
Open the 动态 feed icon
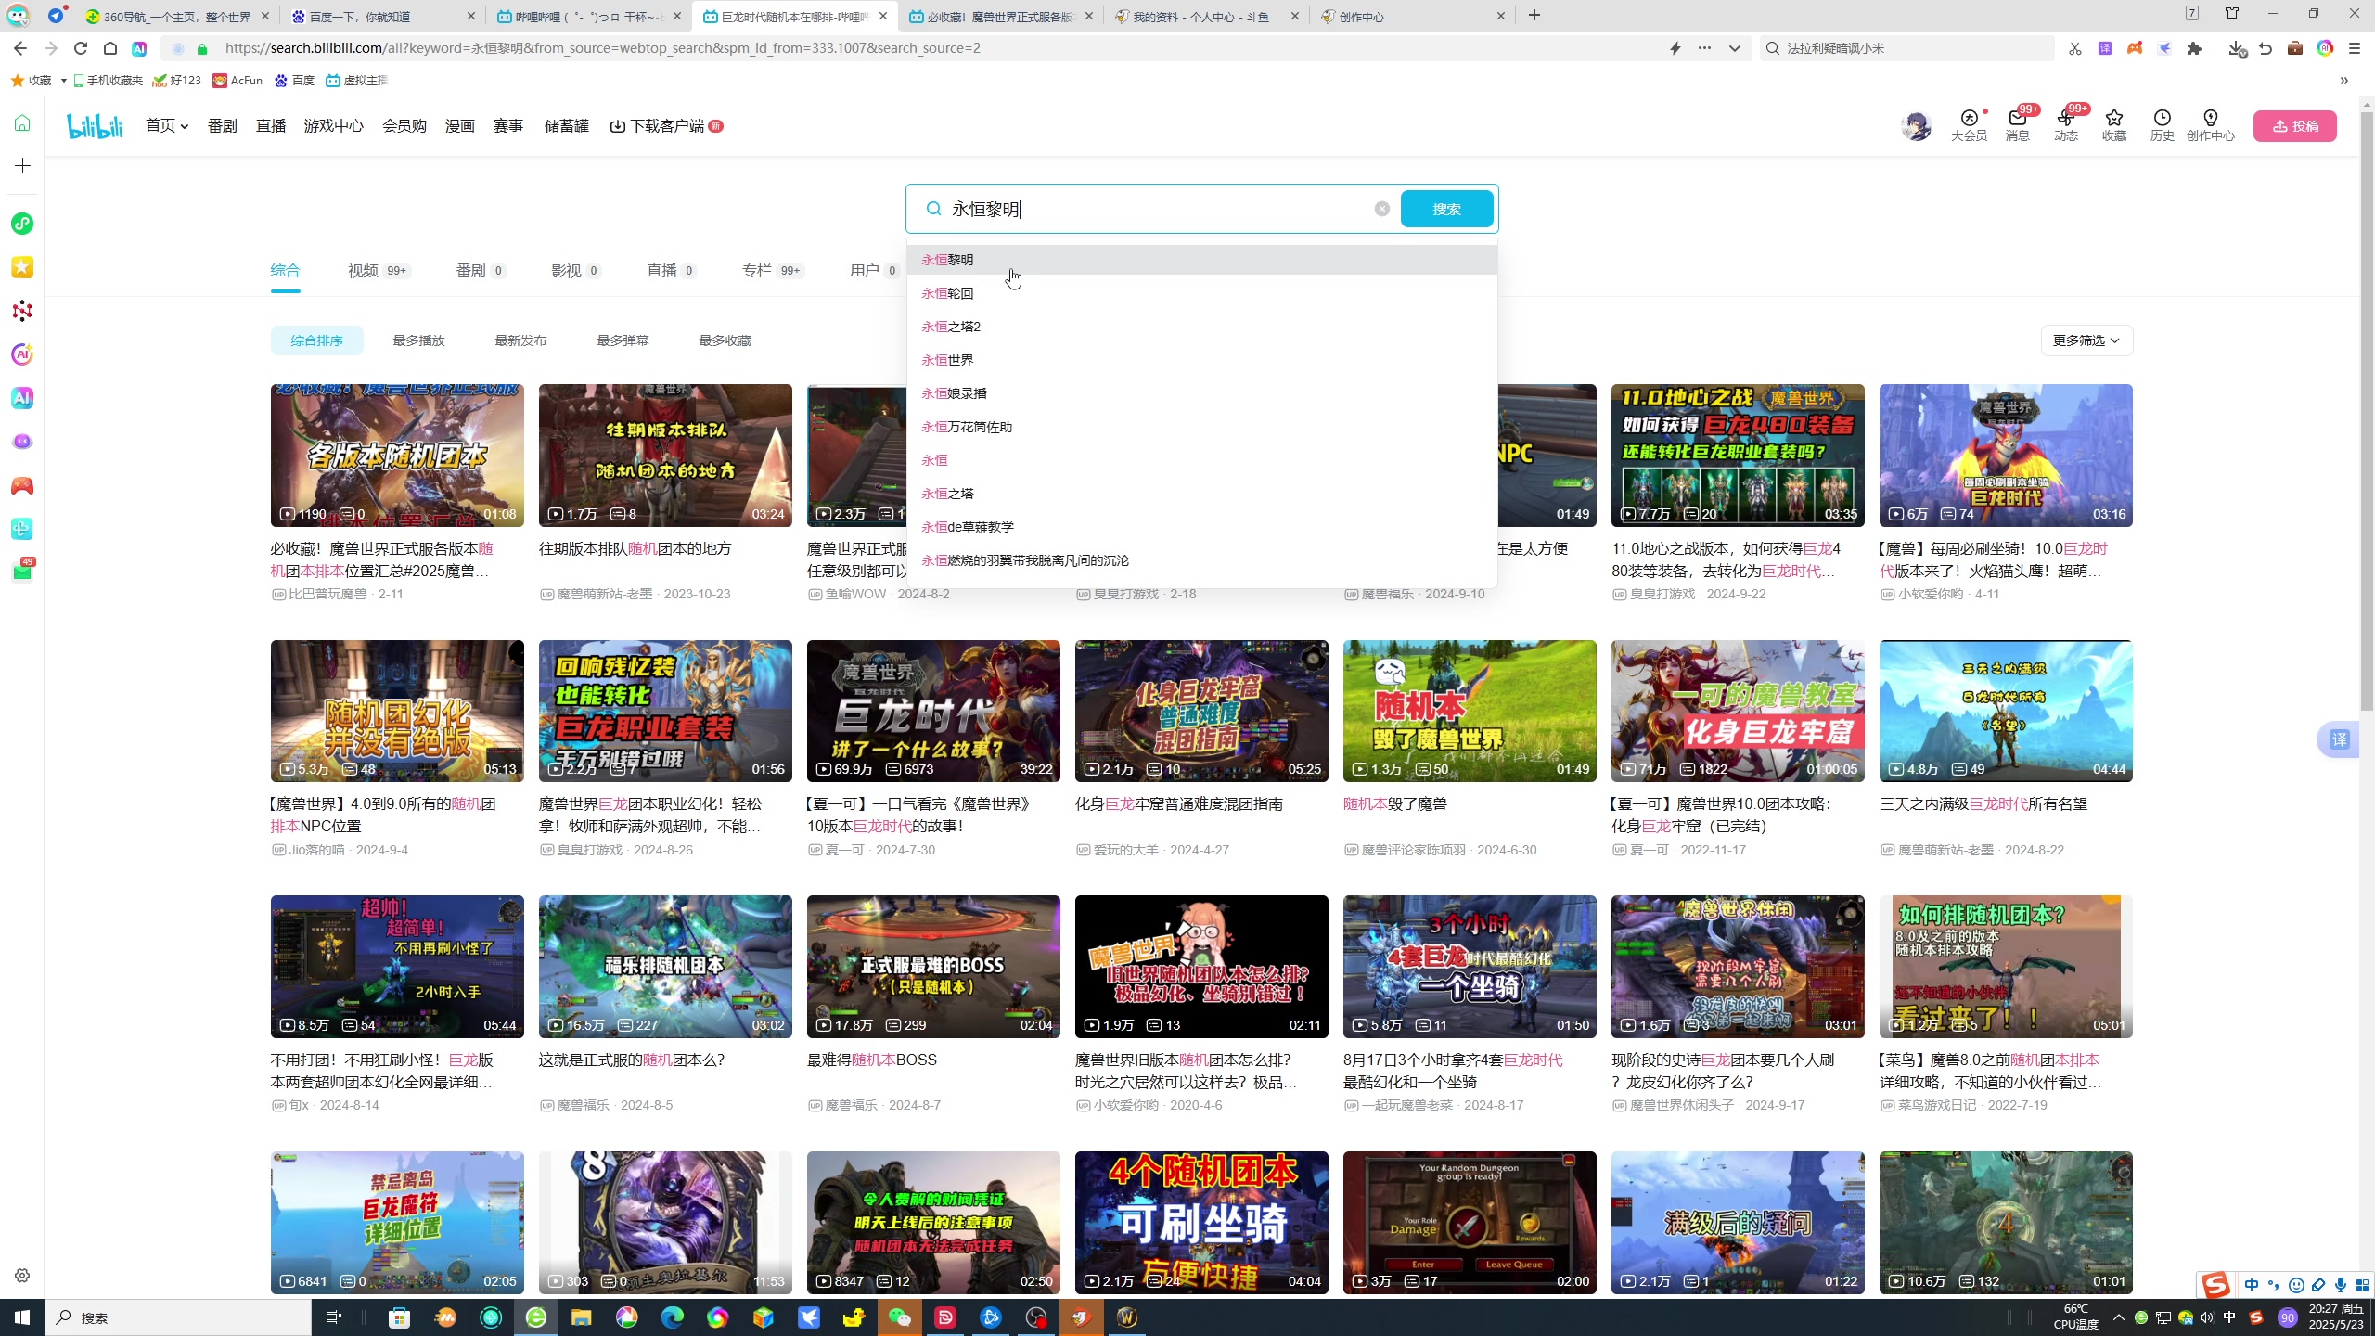point(2065,125)
